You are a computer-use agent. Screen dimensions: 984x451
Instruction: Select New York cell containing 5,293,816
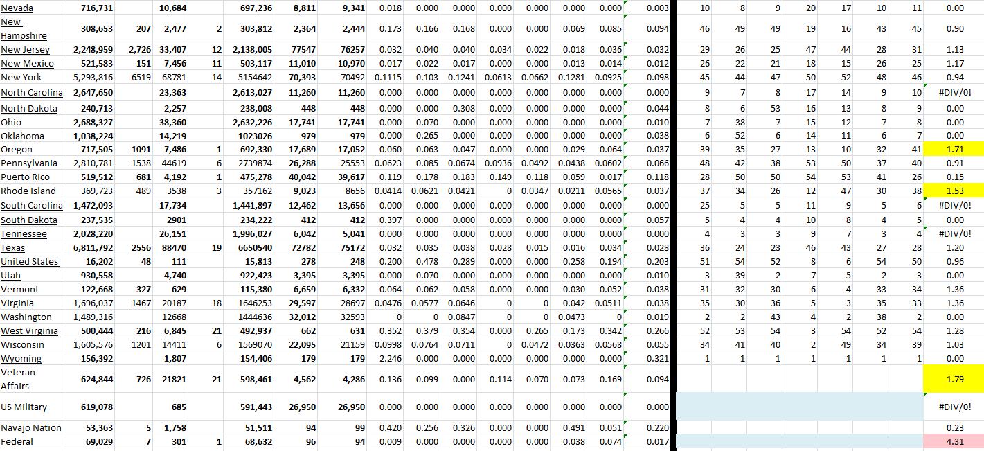pyautogui.click(x=93, y=77)
